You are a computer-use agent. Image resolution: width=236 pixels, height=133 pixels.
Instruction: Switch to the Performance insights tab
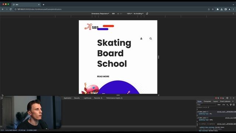tap(114, 98)
